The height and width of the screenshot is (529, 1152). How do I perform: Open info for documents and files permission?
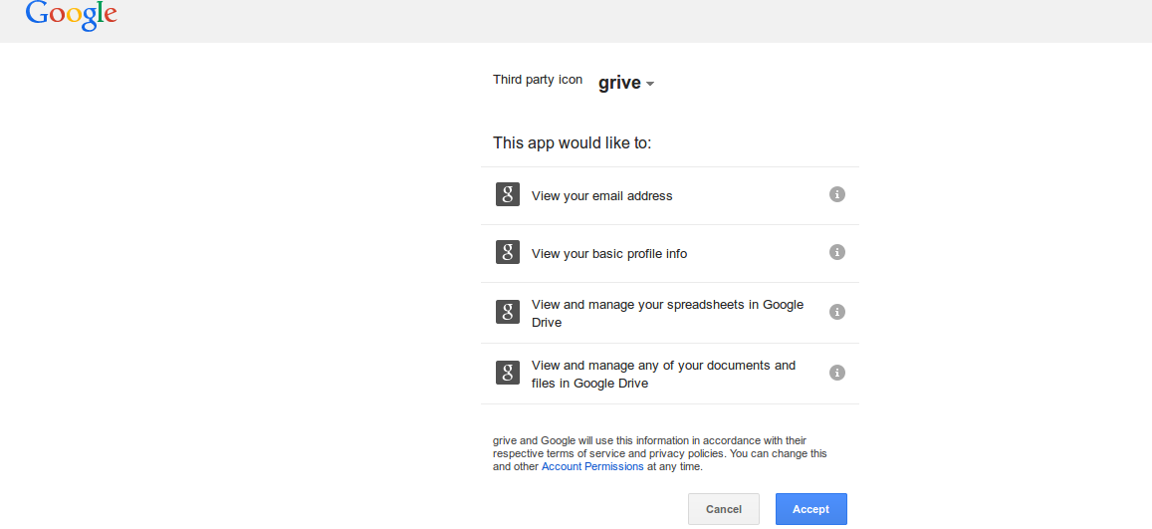[x=837, y=373]
